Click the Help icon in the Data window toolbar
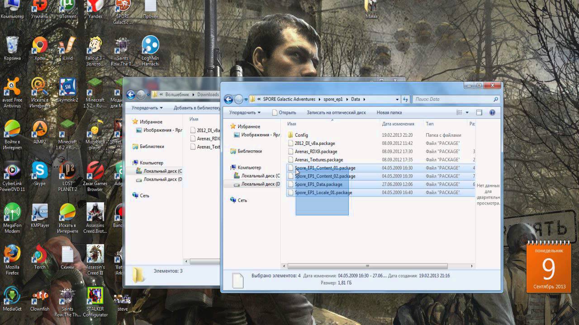Viewport: 579px width, 325px height. (492, 112)
